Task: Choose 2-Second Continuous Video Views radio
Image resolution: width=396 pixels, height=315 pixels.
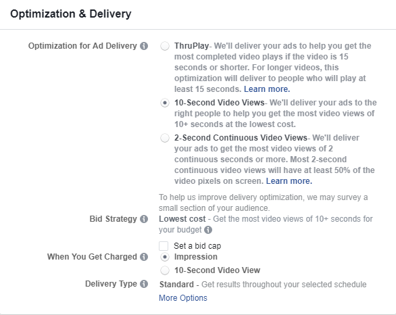Action: click(x=165, y=138)
